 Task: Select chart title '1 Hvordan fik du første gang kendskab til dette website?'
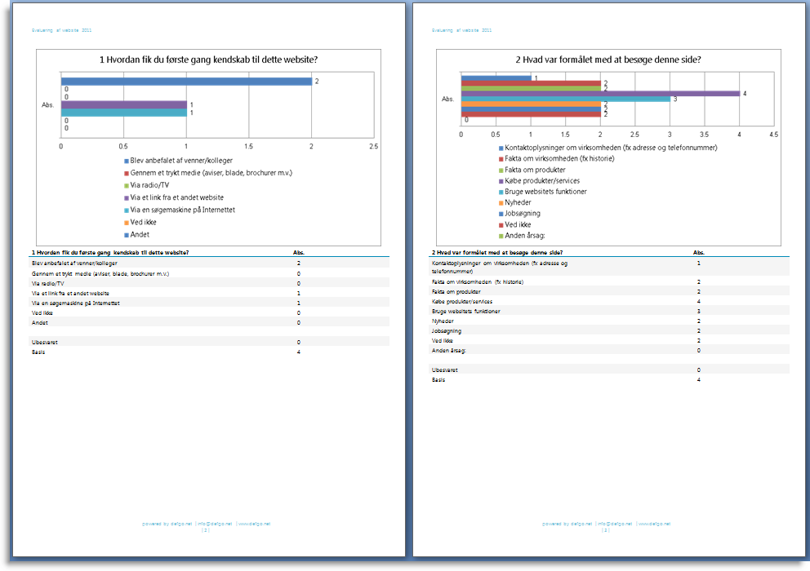point(208,60)
